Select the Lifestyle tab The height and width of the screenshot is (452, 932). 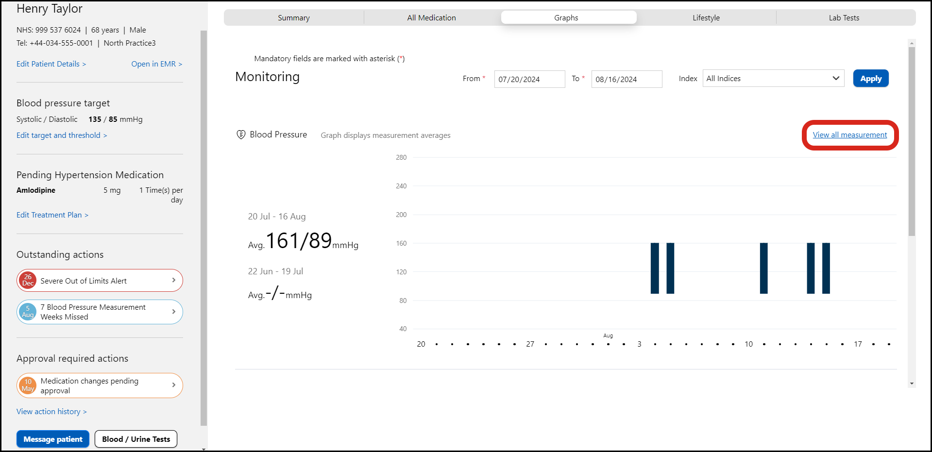point(706,18)
